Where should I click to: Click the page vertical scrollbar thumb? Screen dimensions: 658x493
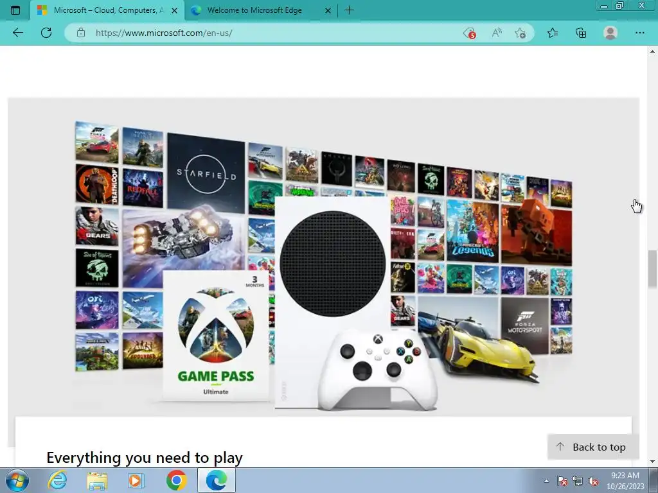652,269
